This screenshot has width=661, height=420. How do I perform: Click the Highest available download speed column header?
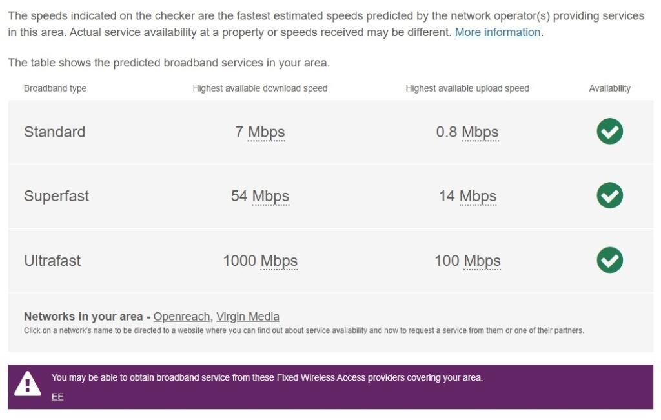(260, 88)
